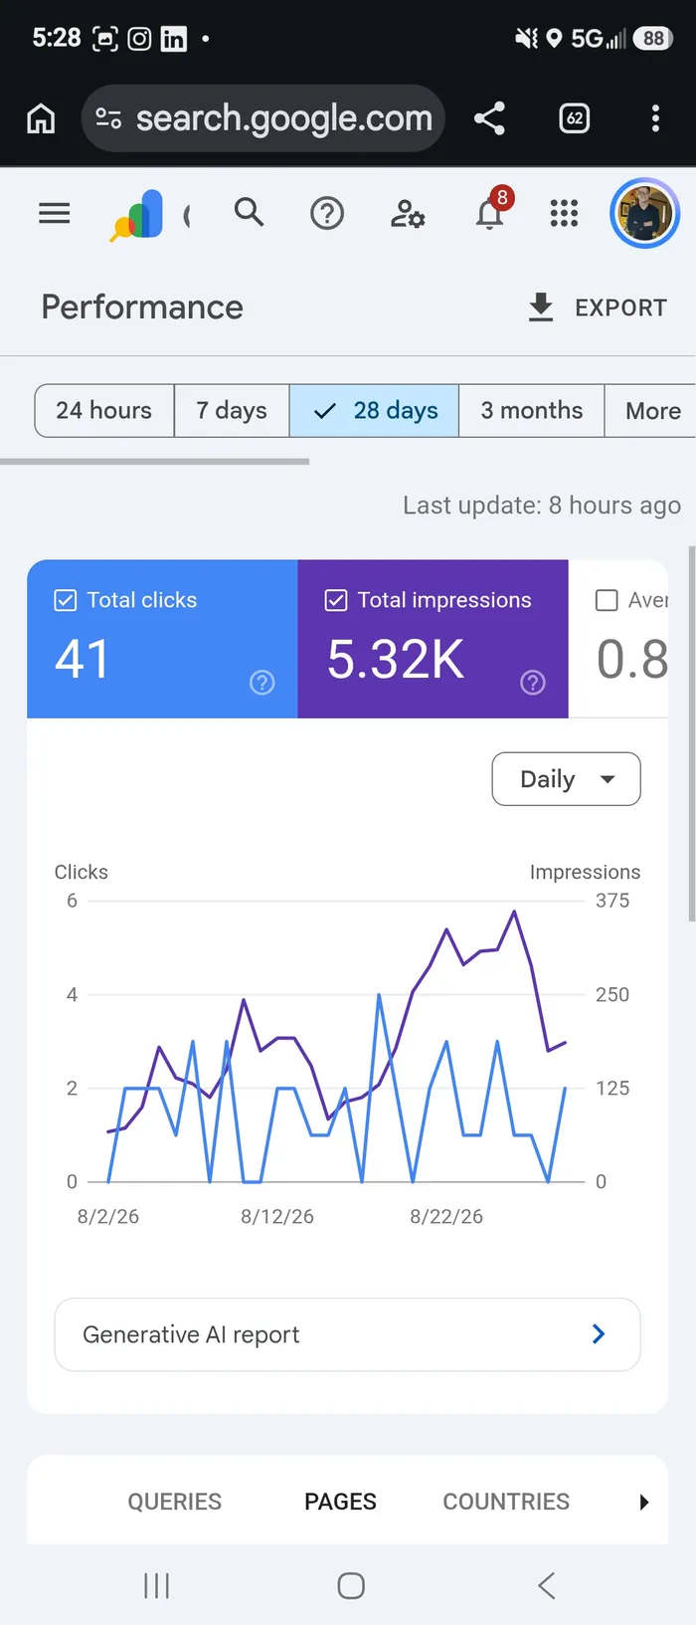Switch to the PAGES tab

pyautogui.click(x=340, y=1502)
